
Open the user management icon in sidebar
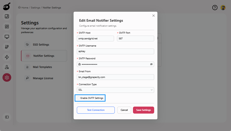pyautogui.click(x=7, y=67)
